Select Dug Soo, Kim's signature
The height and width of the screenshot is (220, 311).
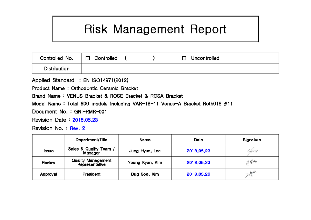click(251, 173)
